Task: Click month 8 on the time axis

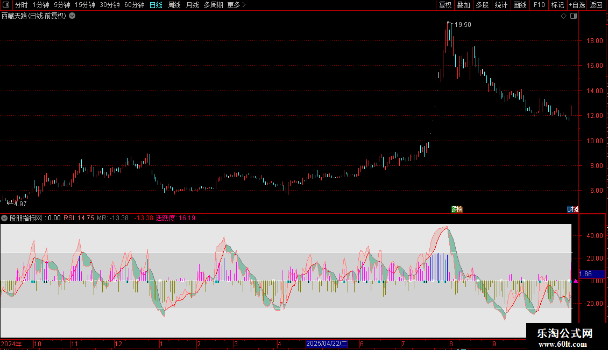Action: tap(451, 344)
